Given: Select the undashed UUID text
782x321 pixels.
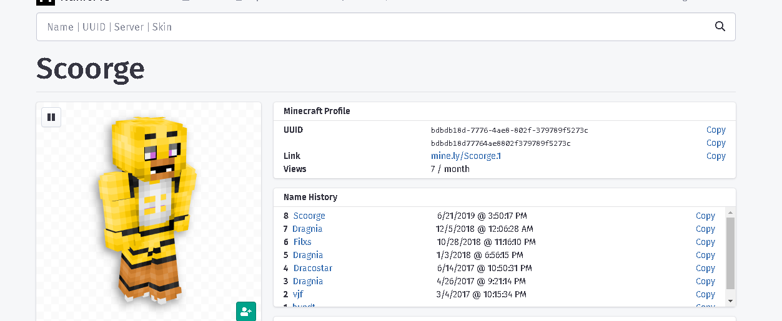Looking at the screenshot, I should click(x=500, y=143).
